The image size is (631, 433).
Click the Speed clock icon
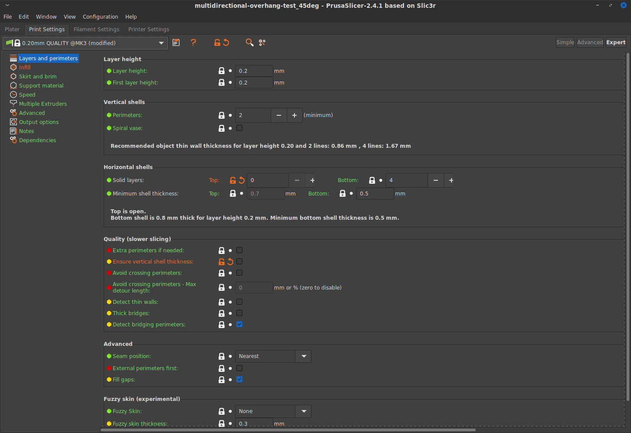tap(13, 94)
